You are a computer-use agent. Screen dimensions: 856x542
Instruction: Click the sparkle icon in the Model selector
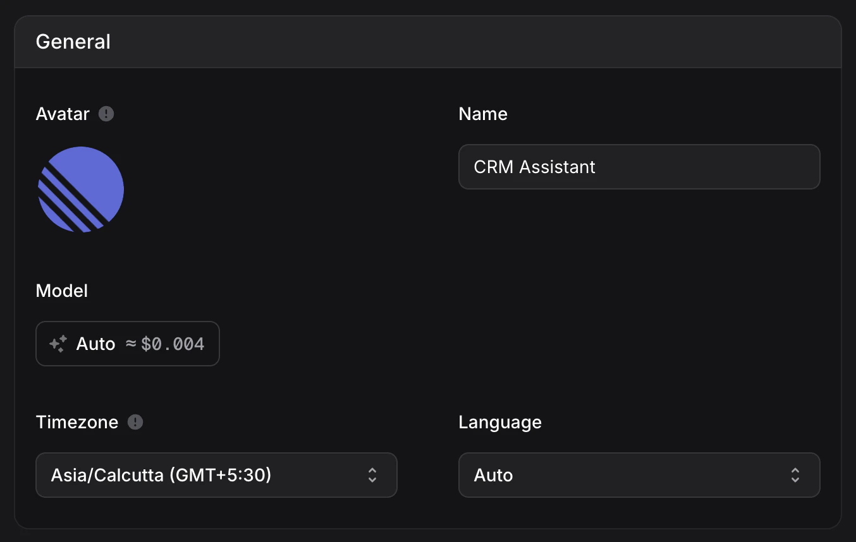click(x=56, y=343)
